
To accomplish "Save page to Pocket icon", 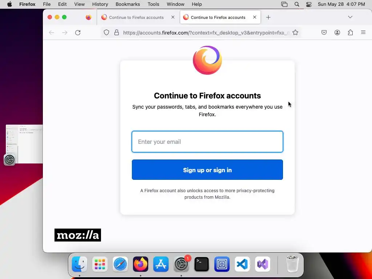I will click(324, 32).
